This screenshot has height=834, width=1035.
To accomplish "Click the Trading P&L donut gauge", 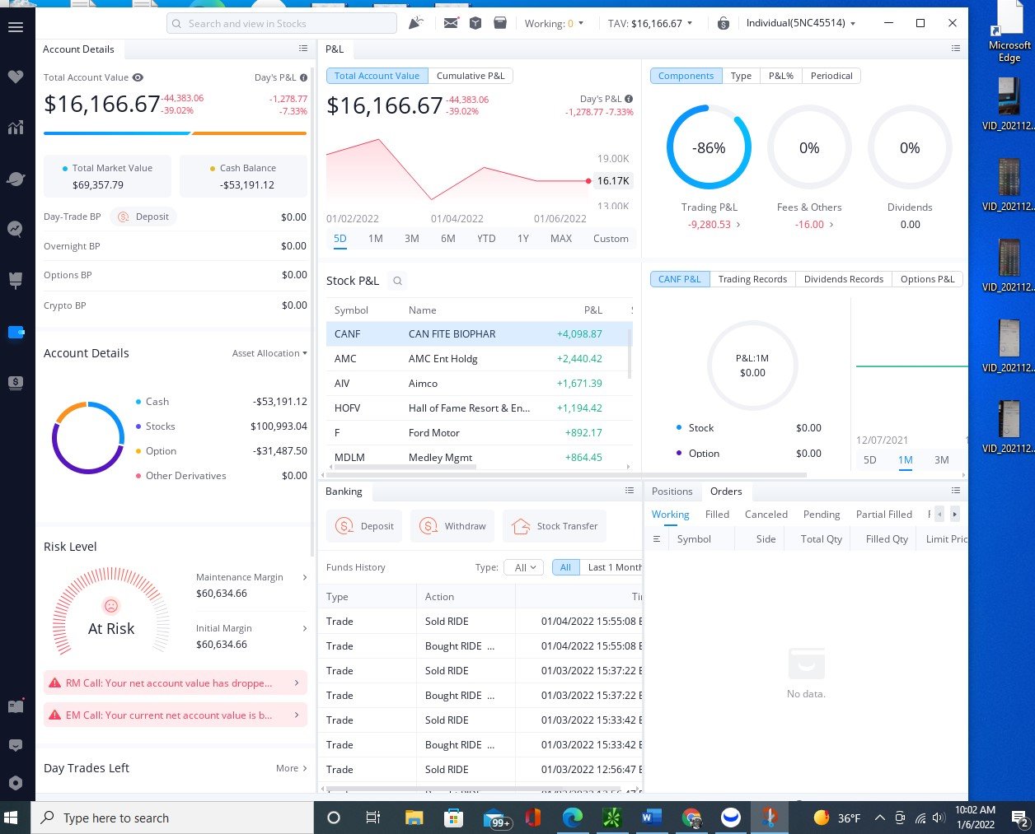I will coord(709,147).
